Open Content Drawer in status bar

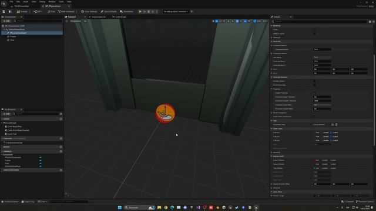(10, 202)
